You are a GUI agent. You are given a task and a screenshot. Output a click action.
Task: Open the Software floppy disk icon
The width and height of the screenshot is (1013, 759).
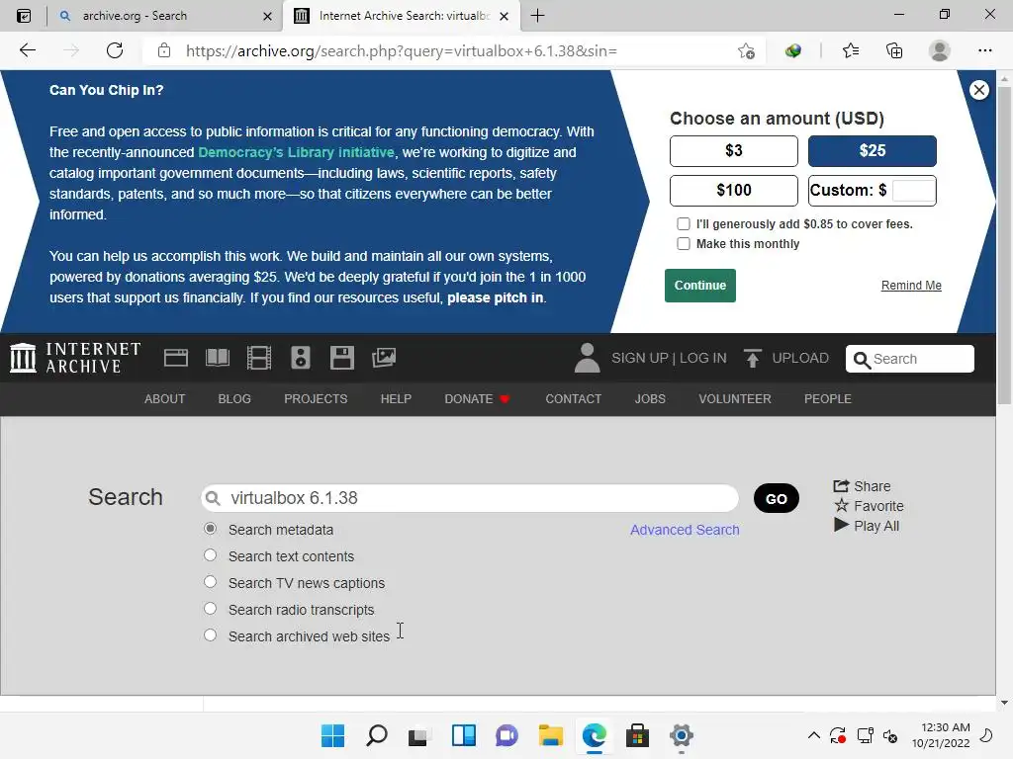(x=341, y=358)
